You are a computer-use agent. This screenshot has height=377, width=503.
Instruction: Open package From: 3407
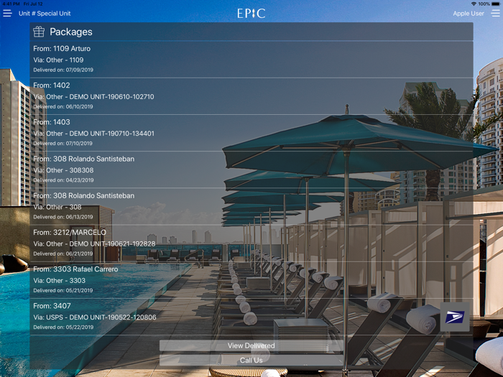251,317
